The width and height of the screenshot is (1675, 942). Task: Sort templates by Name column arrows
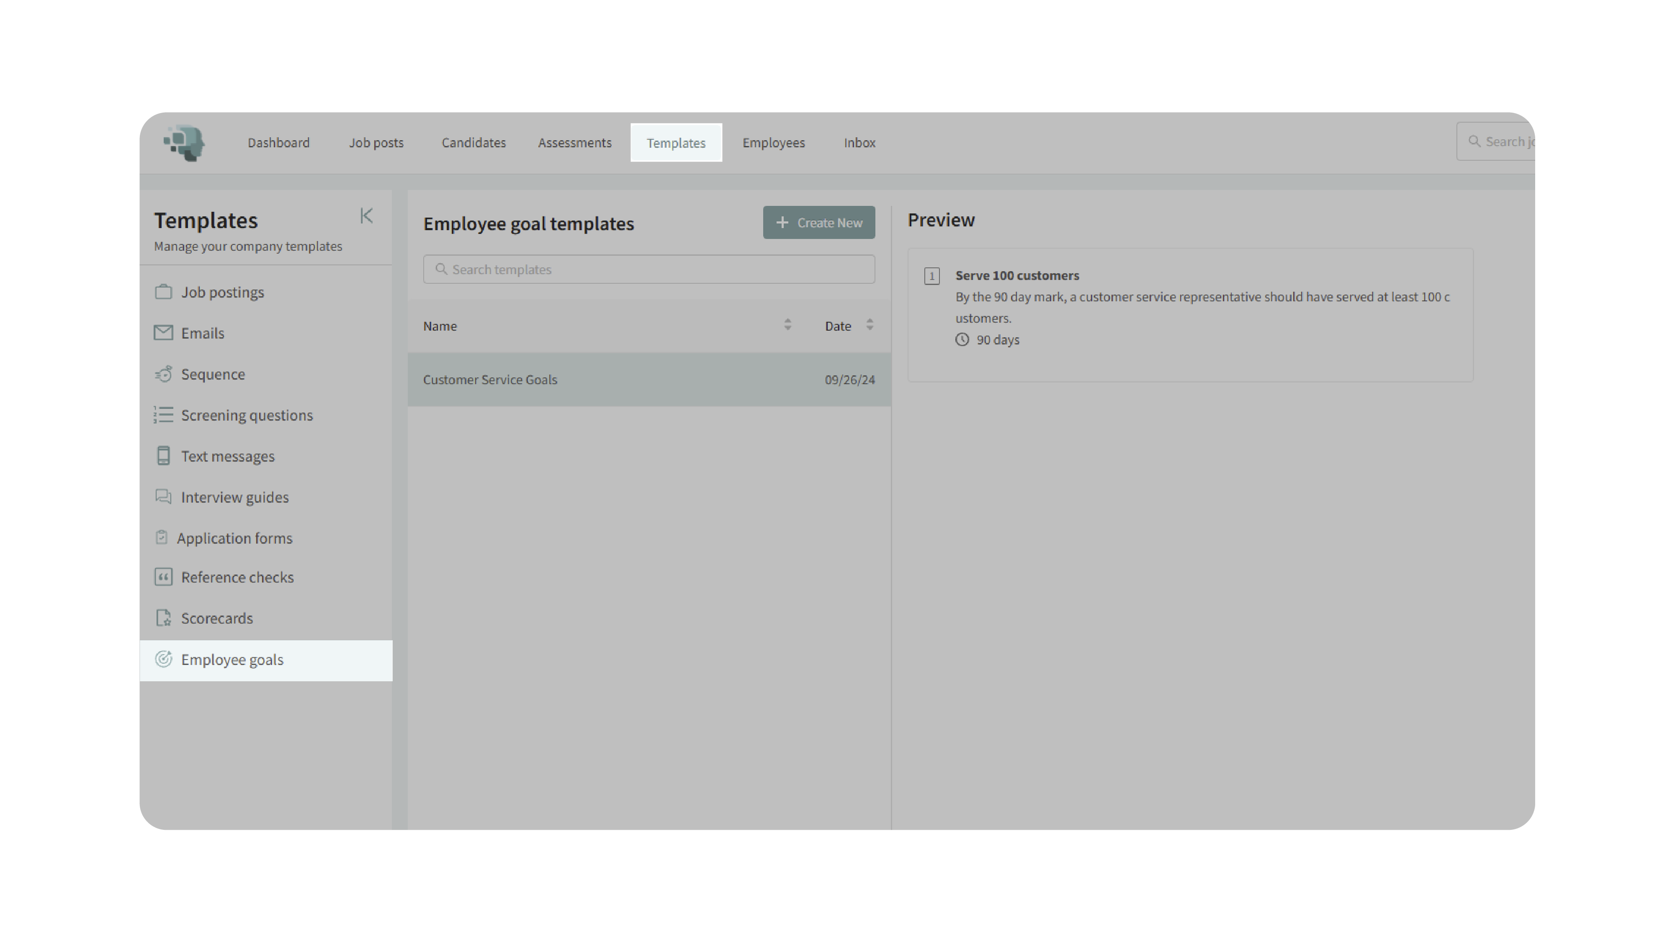click(x=787, y=325)
